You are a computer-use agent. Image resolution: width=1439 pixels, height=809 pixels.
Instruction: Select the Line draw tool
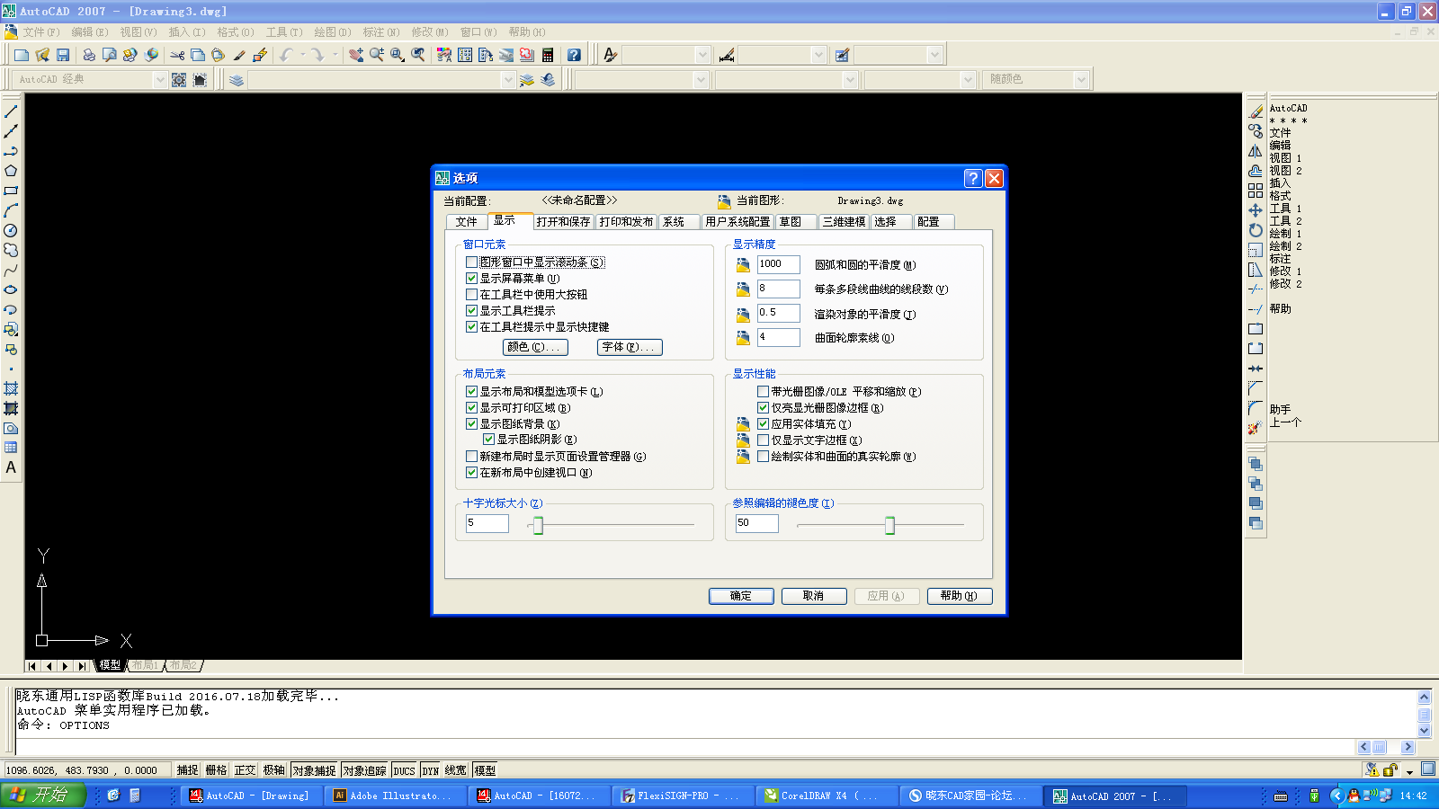(x=11, y=111)
